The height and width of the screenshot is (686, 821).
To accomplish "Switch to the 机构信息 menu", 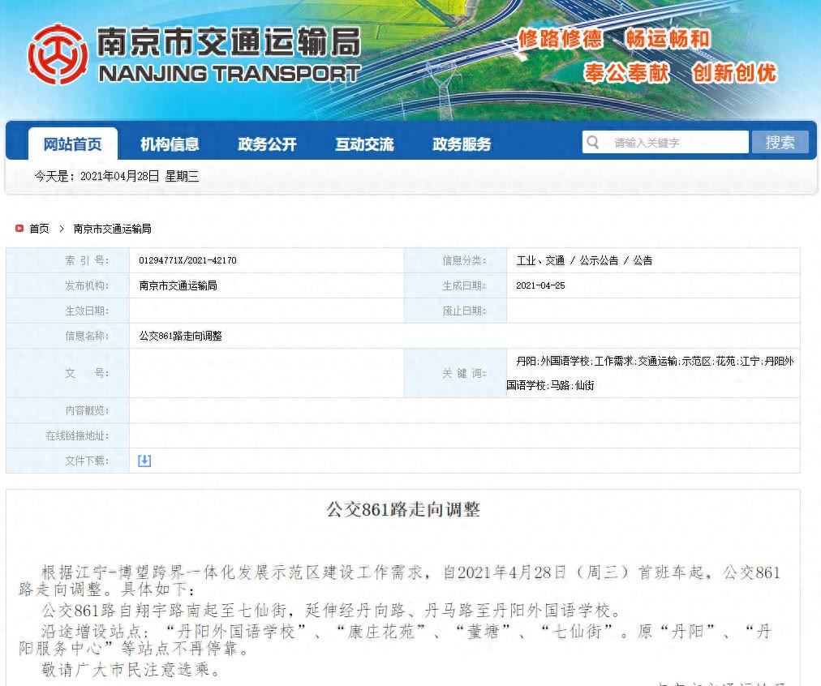I will pos(170,144).
